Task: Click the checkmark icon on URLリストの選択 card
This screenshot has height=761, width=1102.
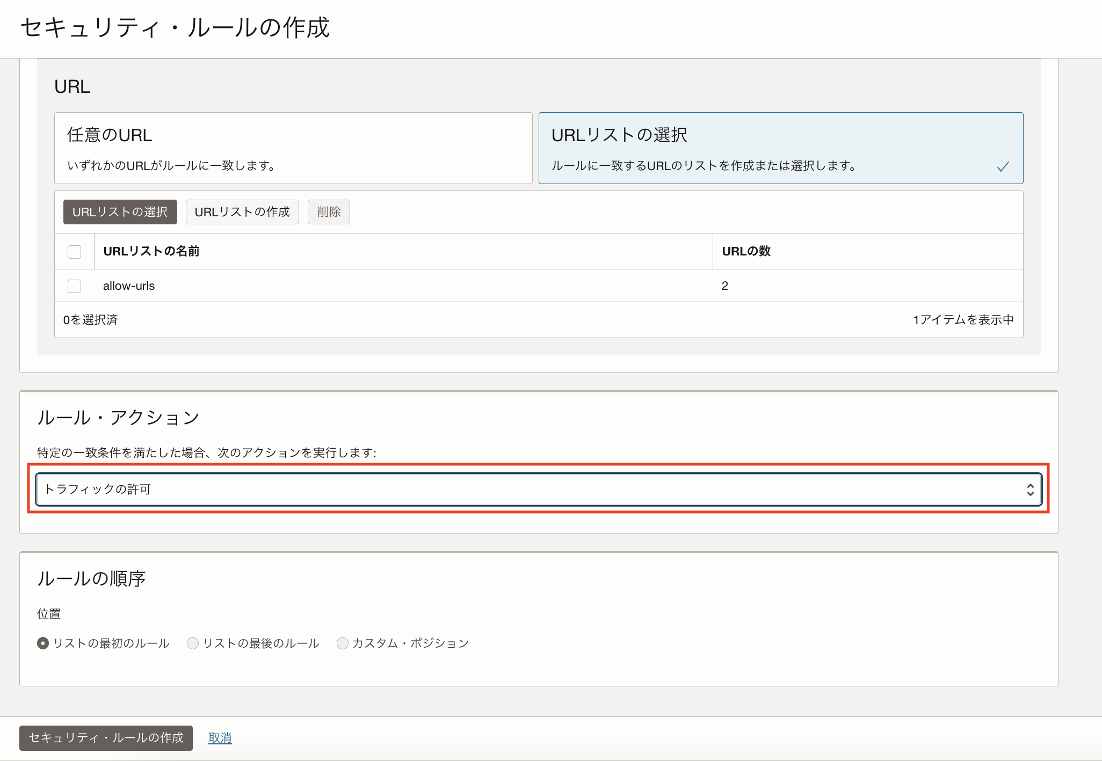Action: (x=1002, y=167)
